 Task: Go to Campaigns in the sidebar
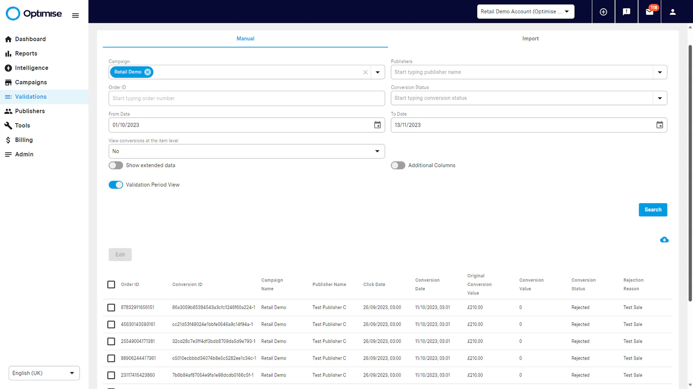click(31, 82)
